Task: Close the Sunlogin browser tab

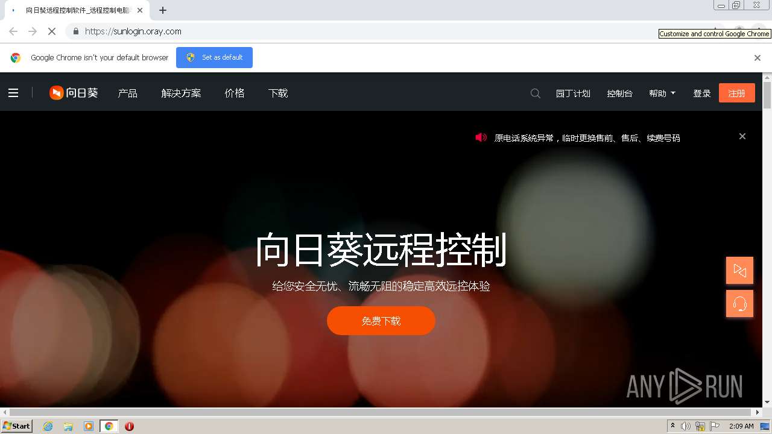Action: [x=140, y=10]
